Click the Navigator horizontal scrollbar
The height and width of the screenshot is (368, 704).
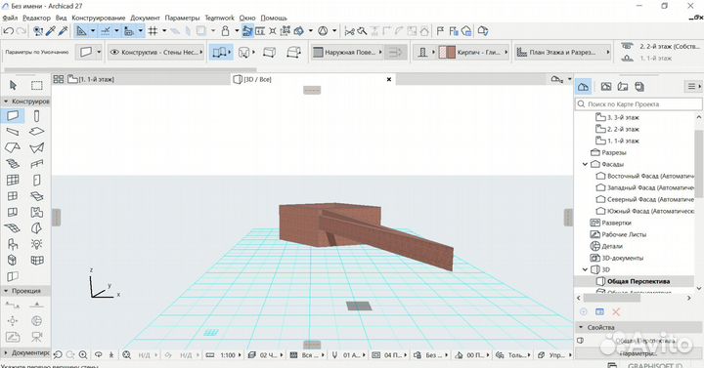tap(611, 298)
